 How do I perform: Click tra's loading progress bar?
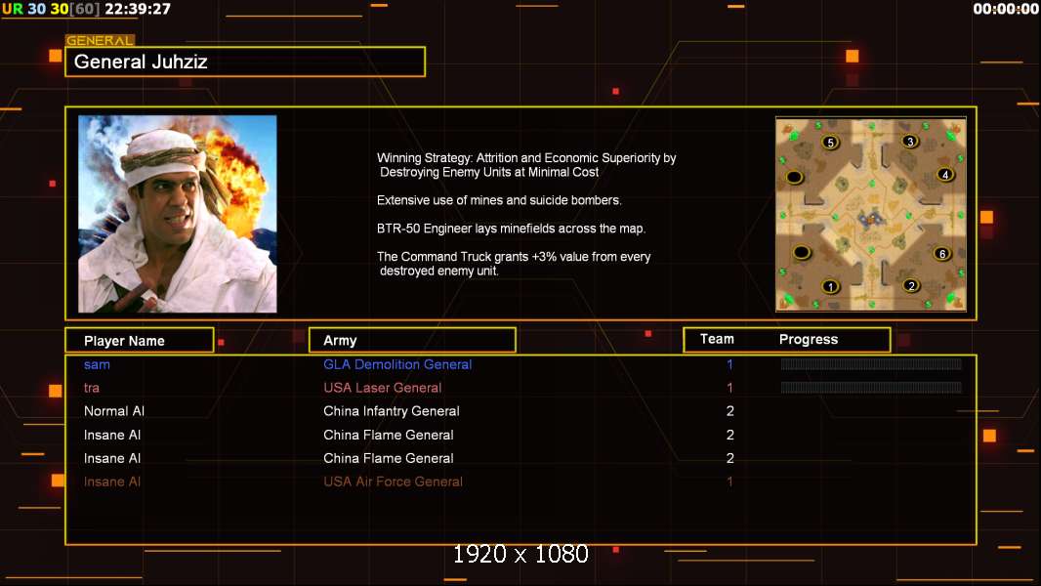coord(871,387)
